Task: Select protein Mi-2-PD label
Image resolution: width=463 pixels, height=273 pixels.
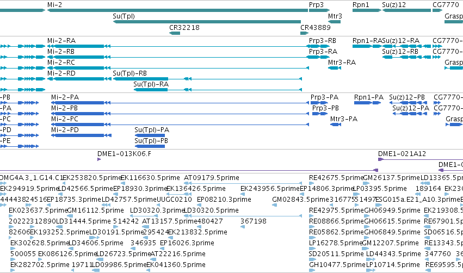Action: click(x=65, y=130)
